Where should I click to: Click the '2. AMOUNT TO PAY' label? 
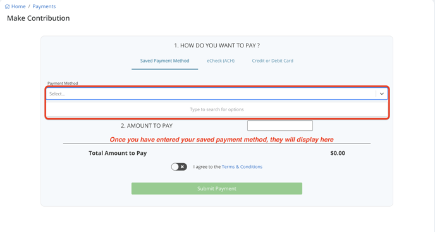(147, 126)
